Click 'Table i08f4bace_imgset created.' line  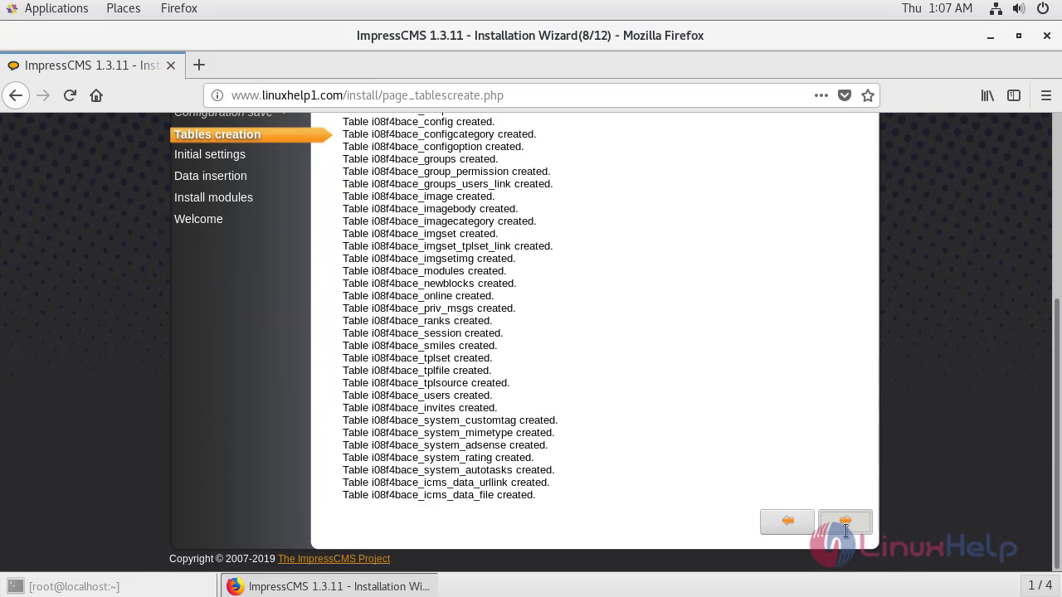(x=420, y=234)
